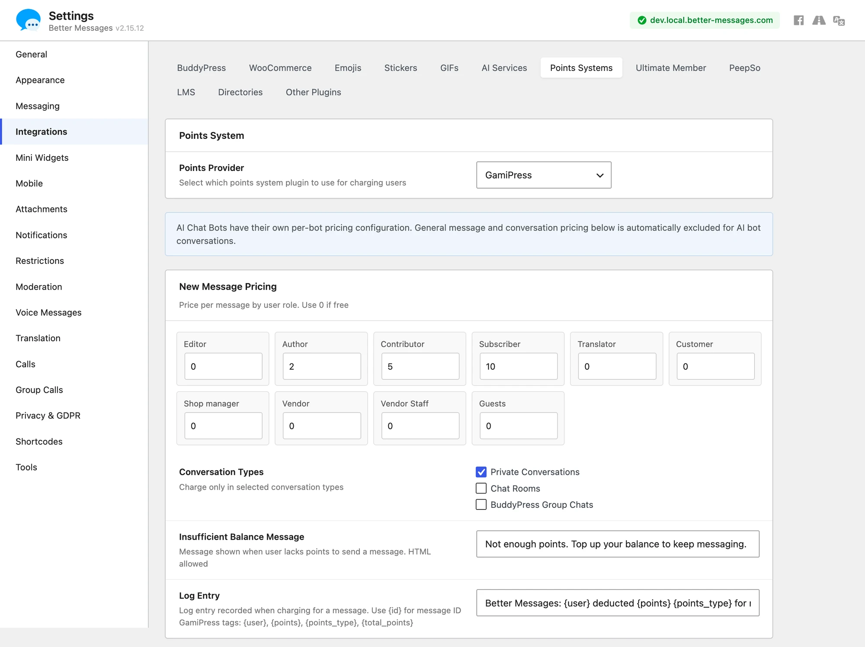Screen dimensions: 865x647
Task: Click the Guests price input field
Action: 519,426
